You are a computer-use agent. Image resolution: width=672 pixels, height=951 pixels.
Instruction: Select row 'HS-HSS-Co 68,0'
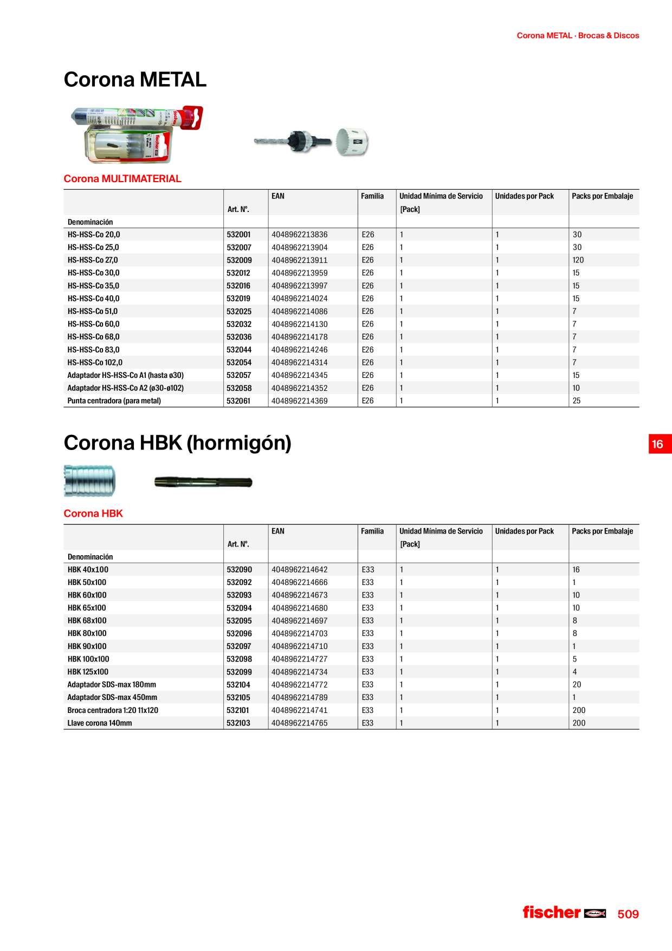(x=351, y=337)
